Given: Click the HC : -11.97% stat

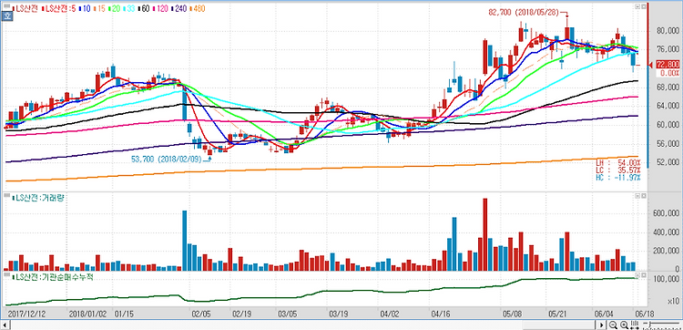Looking at the screenshot, I should pyautogui.click(x=618, y=178).
